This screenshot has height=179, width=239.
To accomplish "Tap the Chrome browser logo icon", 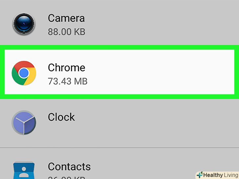I will [24, 73].
